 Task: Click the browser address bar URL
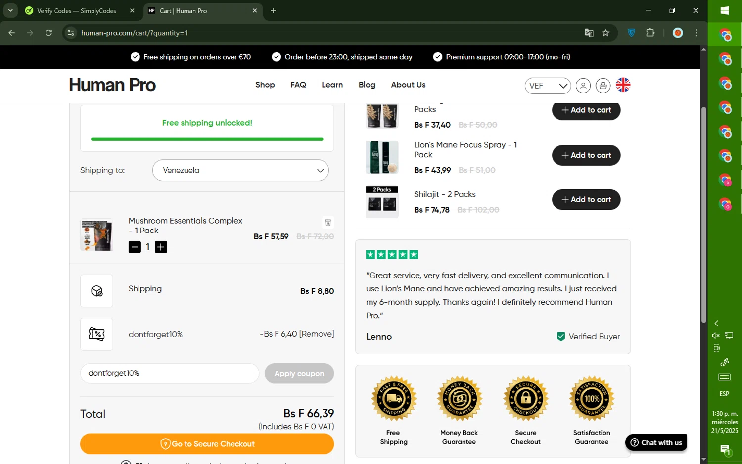point(135,33)
